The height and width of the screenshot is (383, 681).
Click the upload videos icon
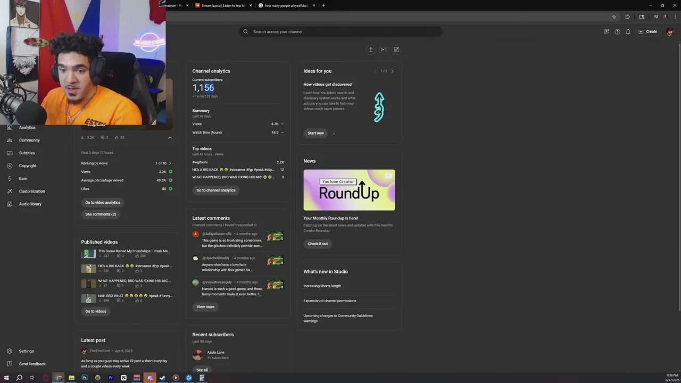point(371,49)
